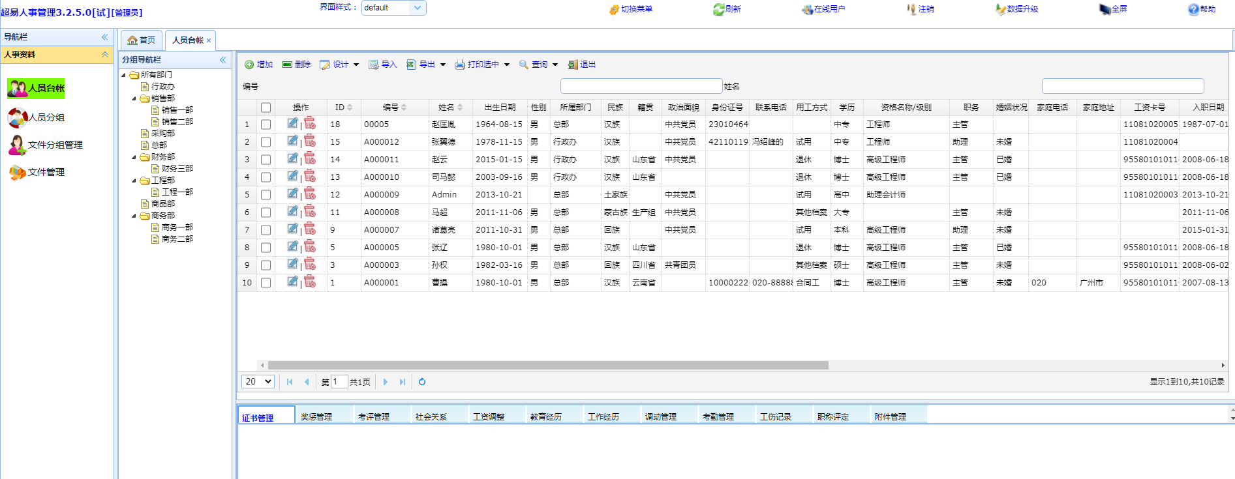Open 在线用户 online users

click(x=823, y=9)
